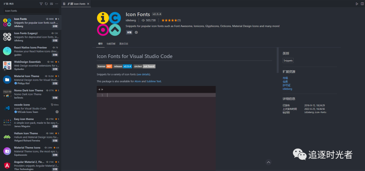
Task: Click the release v2.5.4 badge
Action: pyautogui.click(x=123, y=66)
